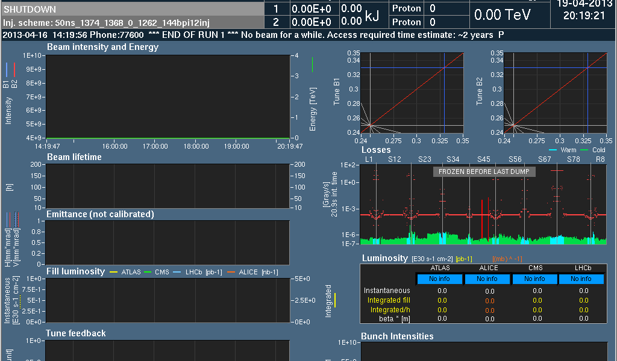Click the yellow Integrated legend bar
The image size is (617, 361).
(335, 300)
